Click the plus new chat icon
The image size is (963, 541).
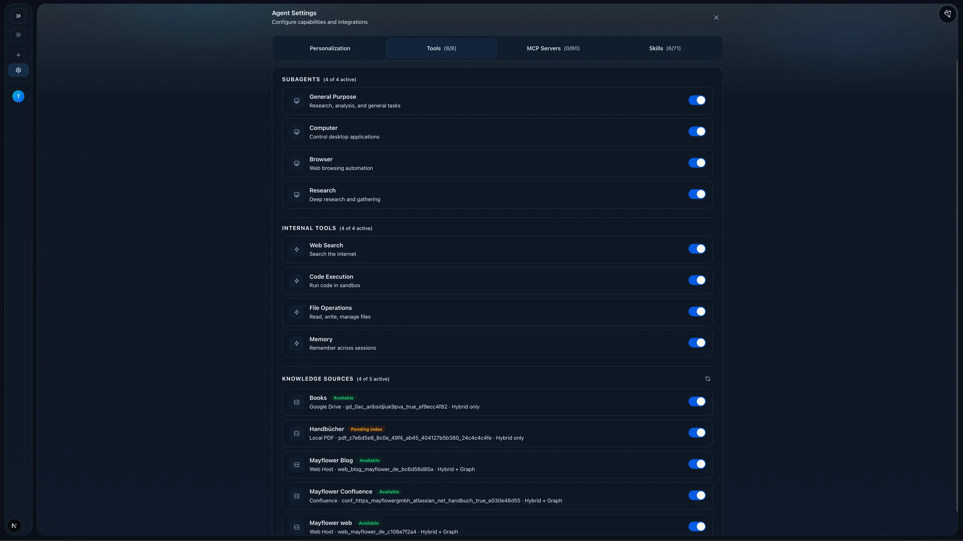pyautogui.click(x=18, y=55)
